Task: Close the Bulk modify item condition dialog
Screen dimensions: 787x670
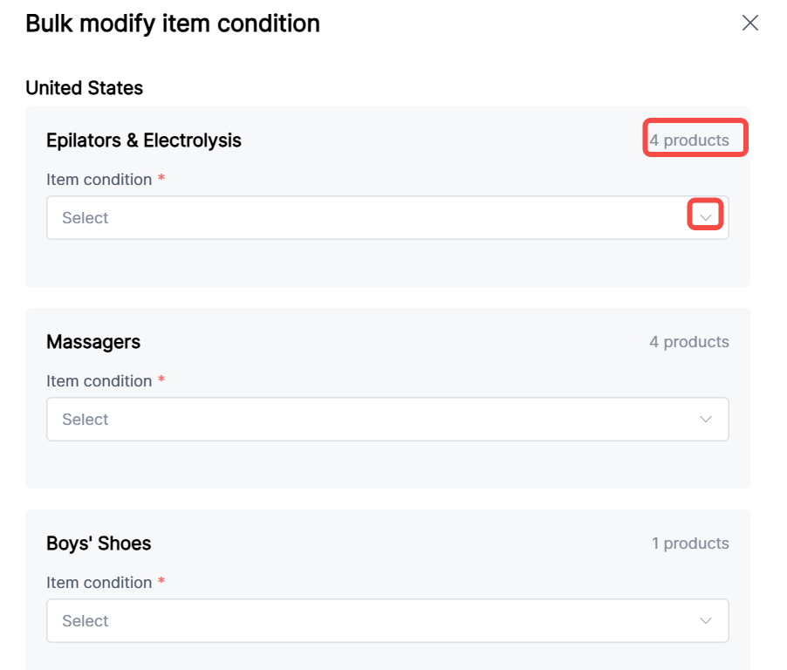Action: 749,24
